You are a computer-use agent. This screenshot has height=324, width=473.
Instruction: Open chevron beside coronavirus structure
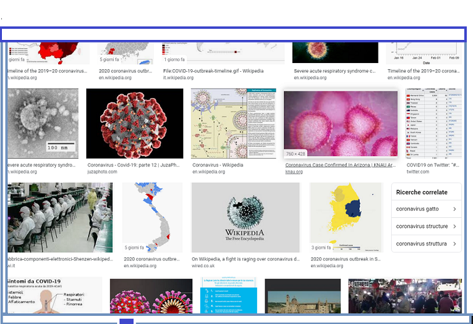coord(454,227)
